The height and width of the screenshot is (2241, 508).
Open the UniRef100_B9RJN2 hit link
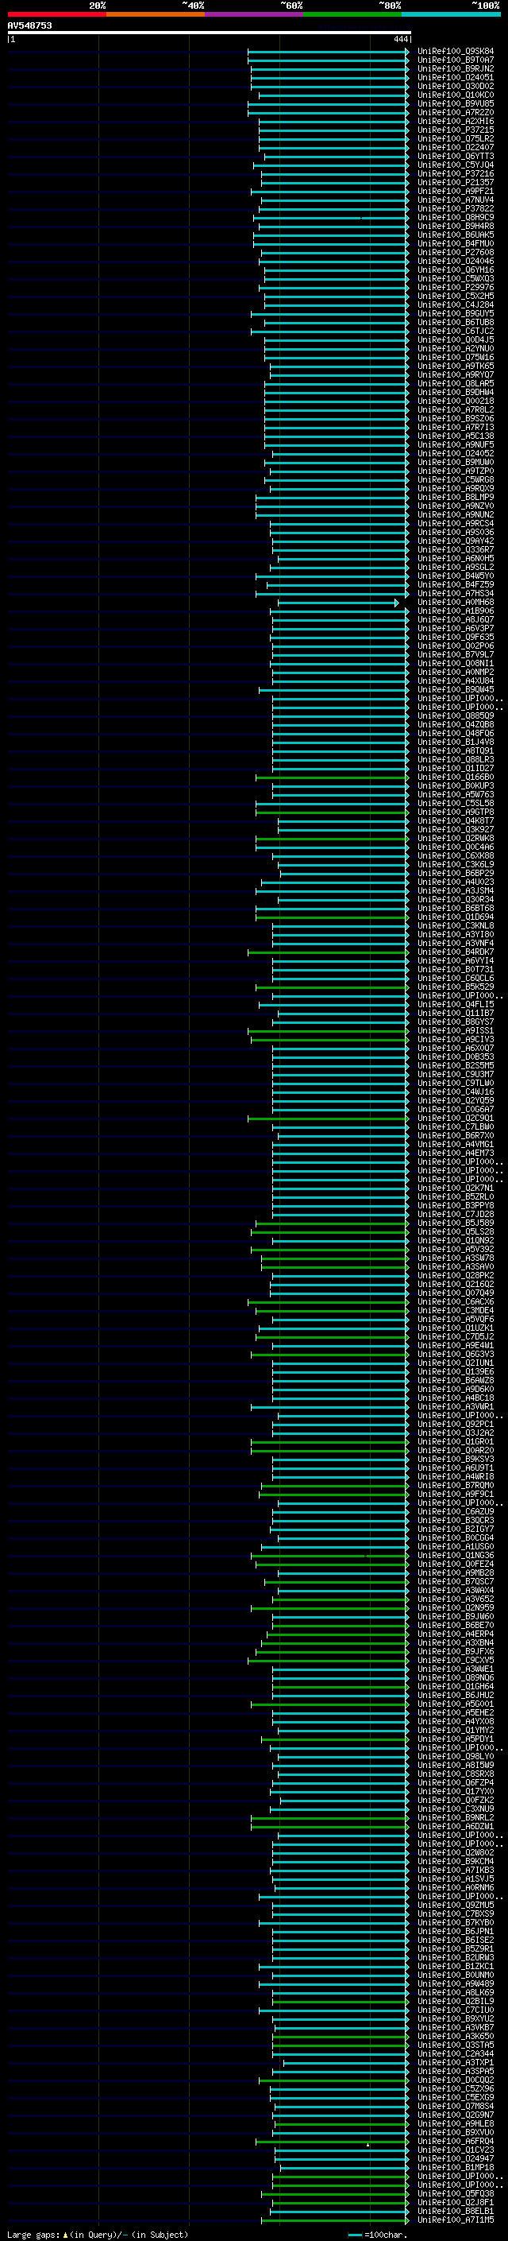455,68
